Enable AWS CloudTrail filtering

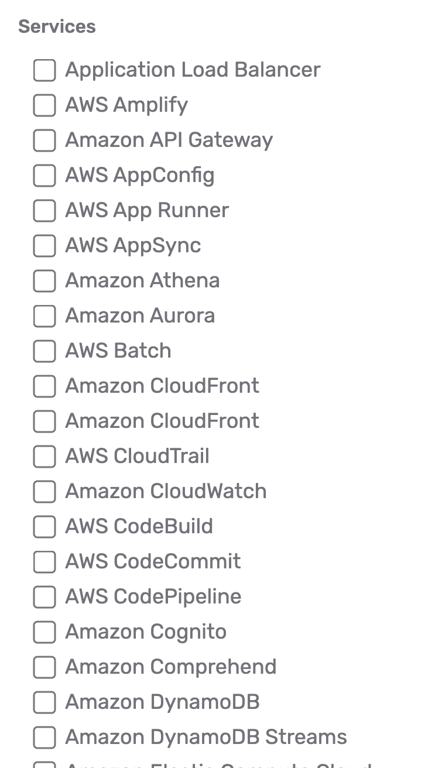coord(44,457)
